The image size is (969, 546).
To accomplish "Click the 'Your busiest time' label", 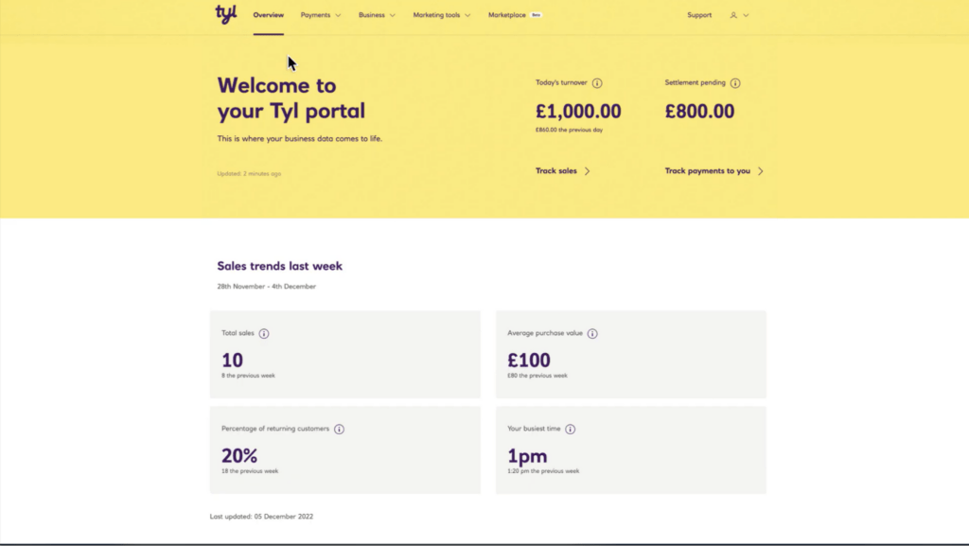I will tap(534, 430).
